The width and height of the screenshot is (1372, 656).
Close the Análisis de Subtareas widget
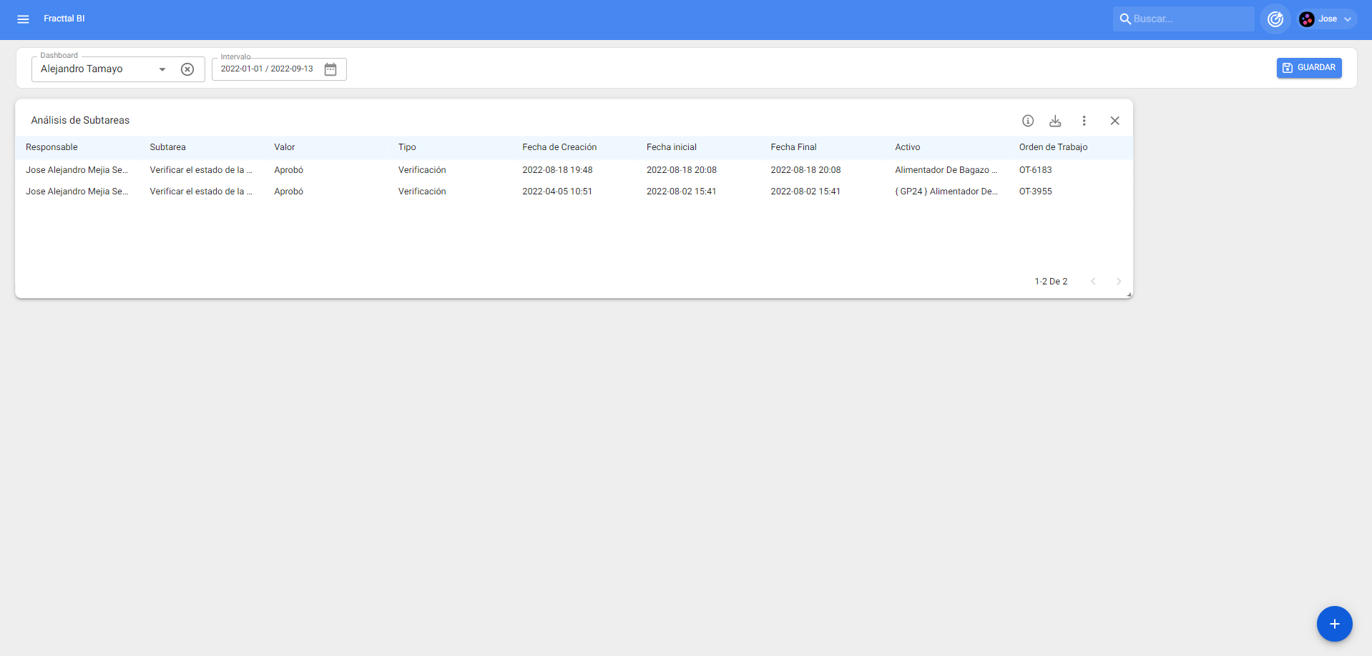[x=1114, y=121]
